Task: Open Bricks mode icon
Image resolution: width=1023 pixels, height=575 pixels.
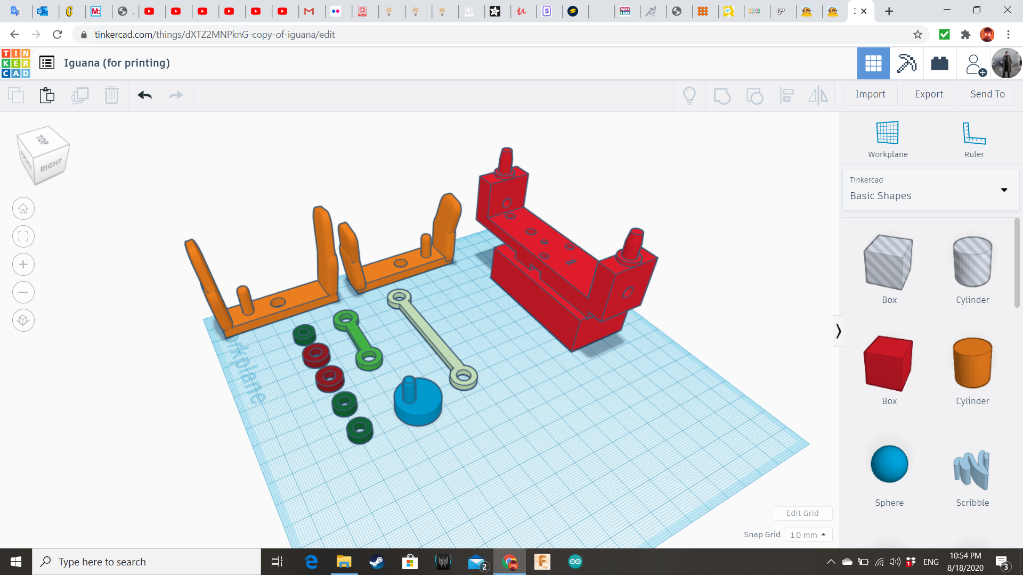Action: [939, 63]
